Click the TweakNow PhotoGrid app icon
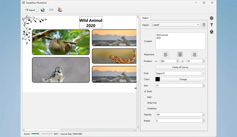237x137 pixels. pos(24,3)
